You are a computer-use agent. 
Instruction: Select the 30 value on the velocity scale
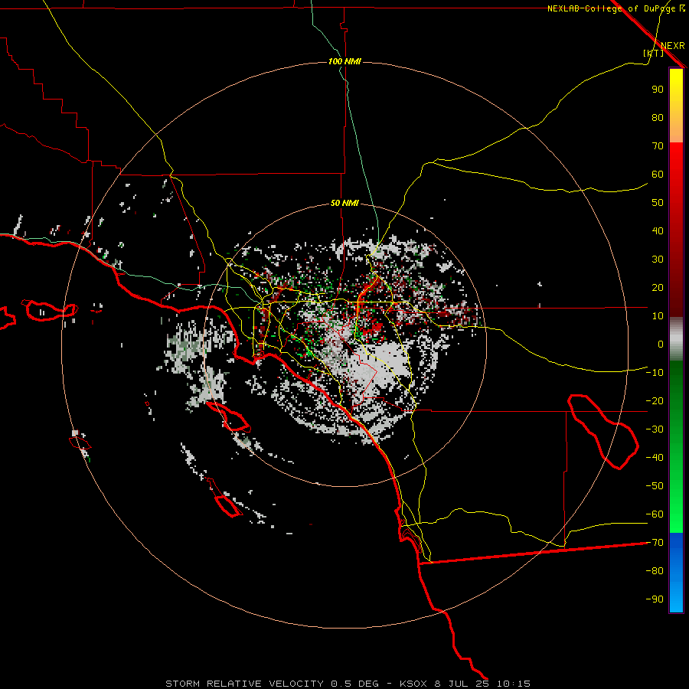[658, 260]
